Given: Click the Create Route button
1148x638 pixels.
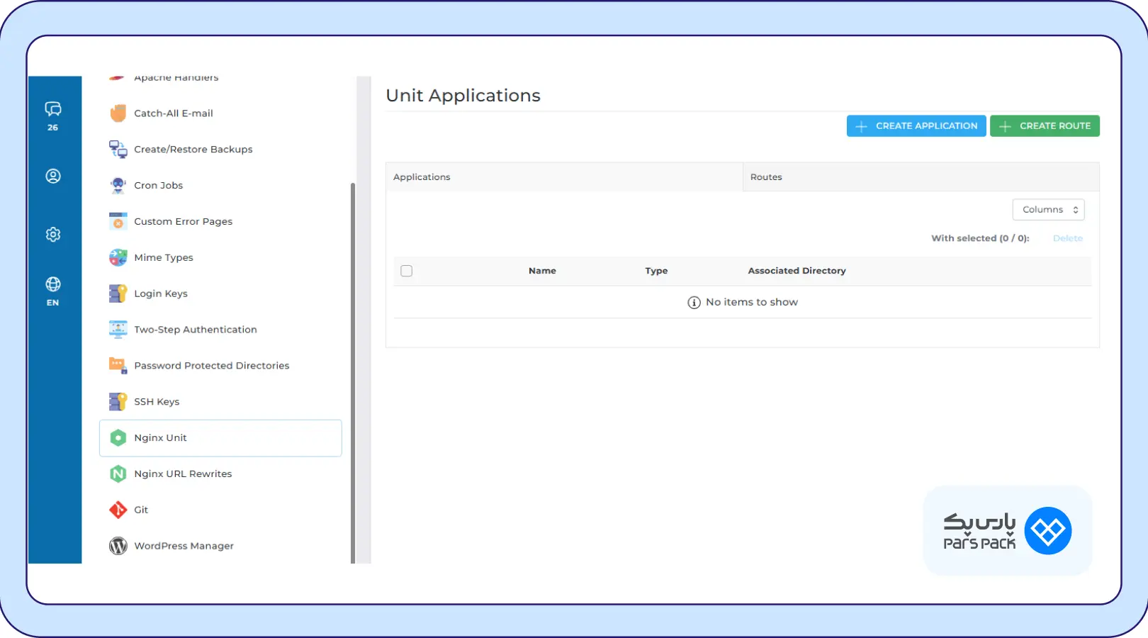Looking at the screenshot, I should 1045,125.
